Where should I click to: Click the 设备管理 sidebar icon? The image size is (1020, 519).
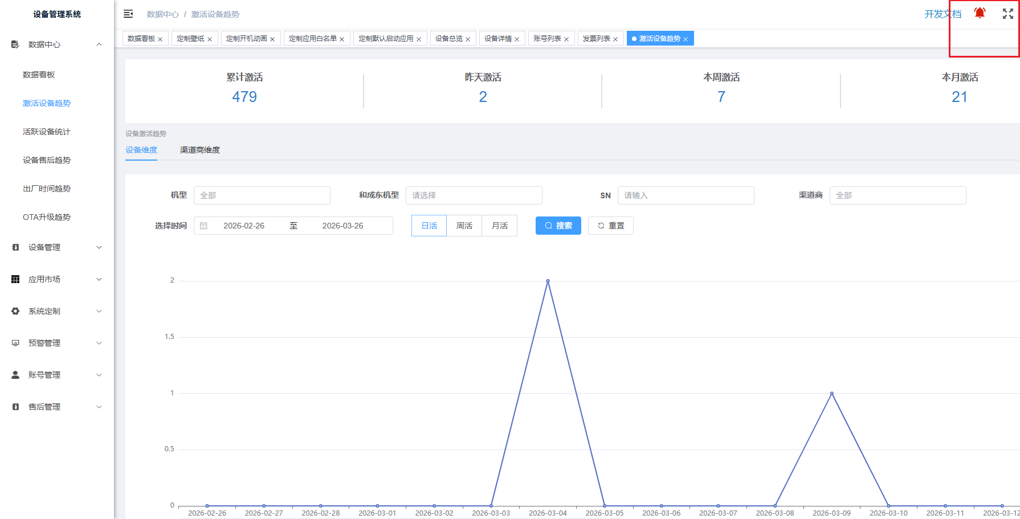15,247
